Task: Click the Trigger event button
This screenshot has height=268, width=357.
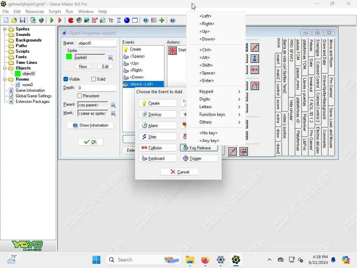Action: [199, 158]
